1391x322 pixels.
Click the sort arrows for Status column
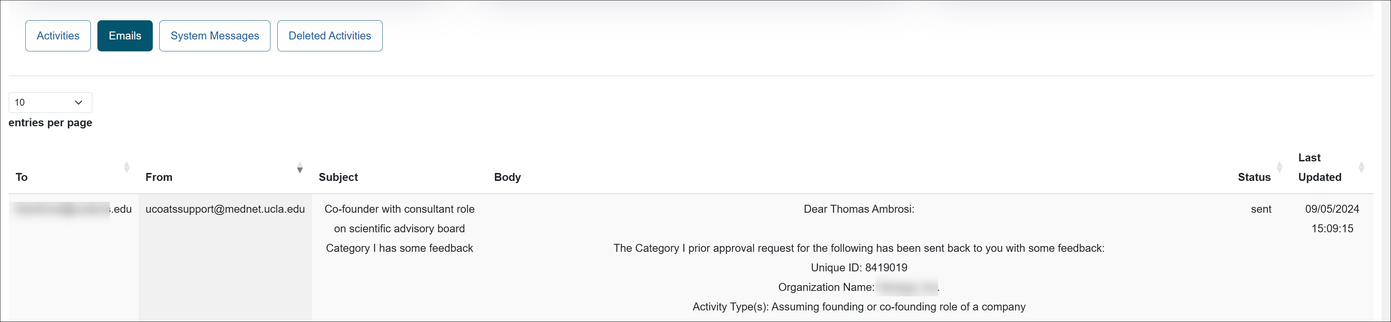(1279, 167)
